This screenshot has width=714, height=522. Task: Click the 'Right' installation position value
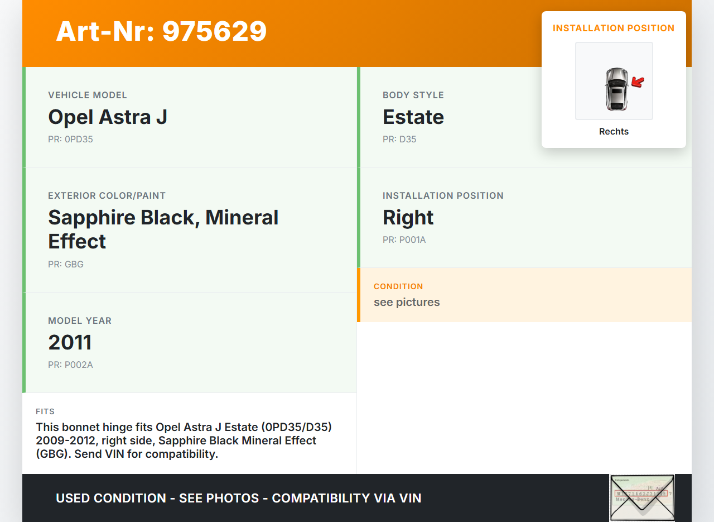408,218
